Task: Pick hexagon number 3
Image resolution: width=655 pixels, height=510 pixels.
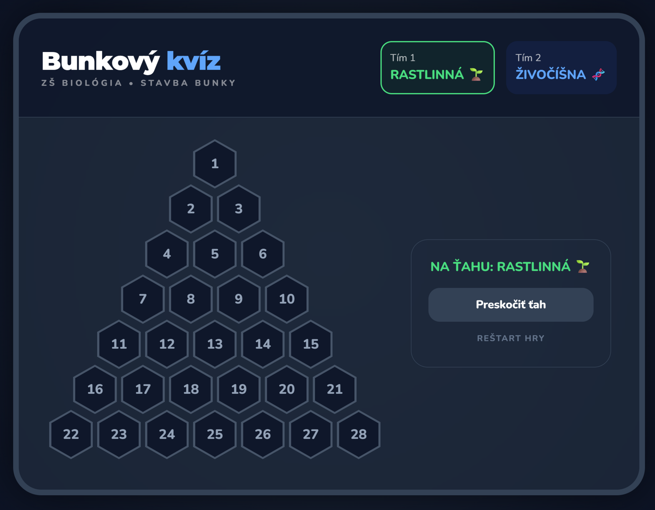Action: [x=239, y=209]
